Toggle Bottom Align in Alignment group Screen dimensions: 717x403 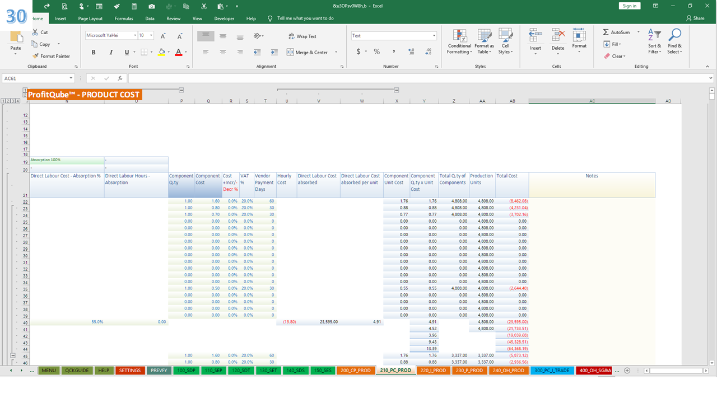pyautogui.click(x=240, y=36)
